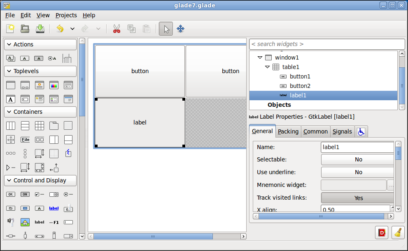
Task: Click the Cut scissors icon
Action: [x=117, y=29]
